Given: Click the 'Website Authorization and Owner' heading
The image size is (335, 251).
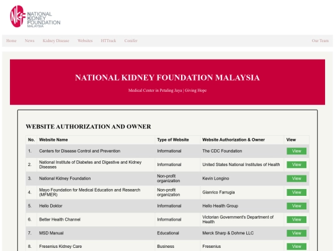Looking at the screenshot, I should pyautogui.click(x=89, y=126).
